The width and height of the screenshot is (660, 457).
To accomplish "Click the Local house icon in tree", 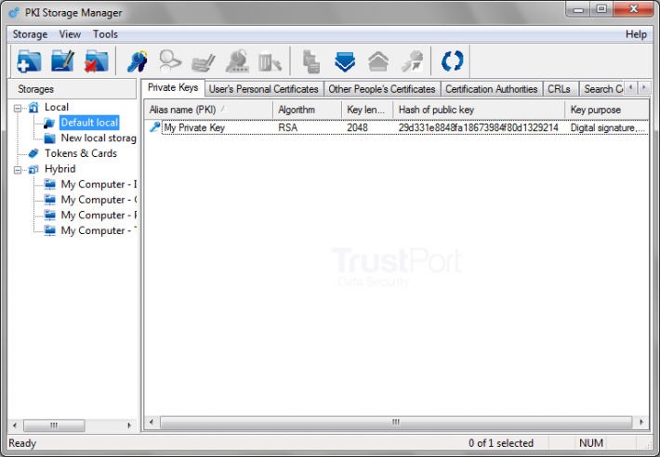I will (33, 107).
